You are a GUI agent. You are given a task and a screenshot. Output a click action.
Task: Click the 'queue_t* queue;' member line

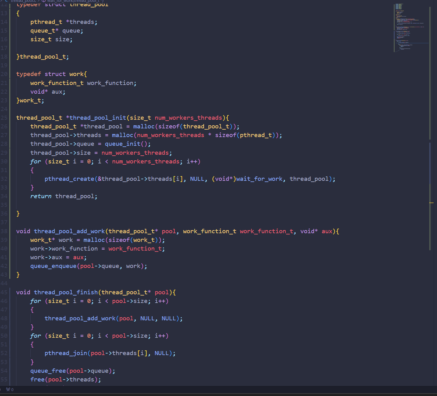click(x=56, y=31)
